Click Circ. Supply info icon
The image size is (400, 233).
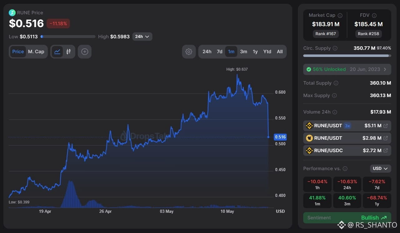point(335,48)
